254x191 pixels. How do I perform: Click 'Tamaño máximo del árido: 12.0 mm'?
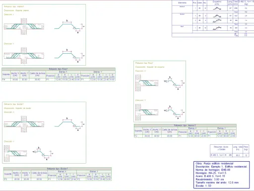(x=217, y=183)
